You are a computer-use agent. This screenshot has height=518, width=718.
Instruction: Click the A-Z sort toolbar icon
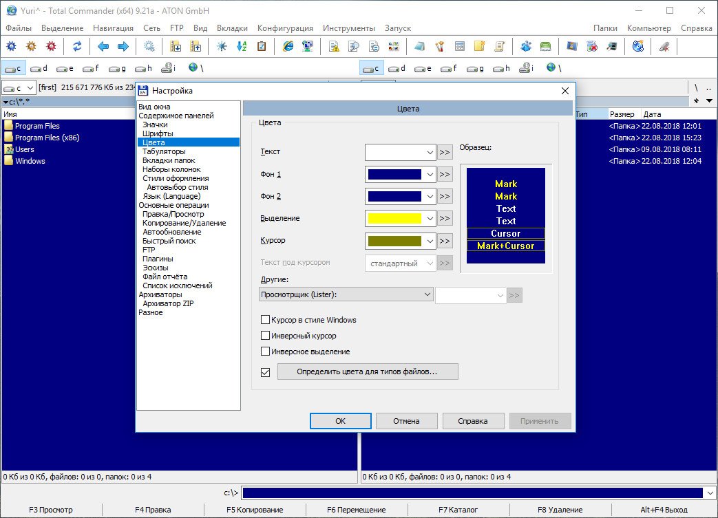pos(242,47)
